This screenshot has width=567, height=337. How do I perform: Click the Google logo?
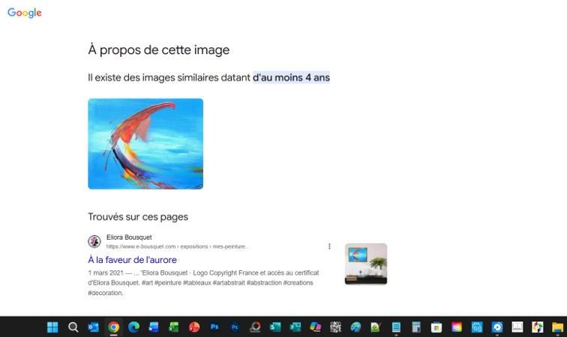point(25,13)
